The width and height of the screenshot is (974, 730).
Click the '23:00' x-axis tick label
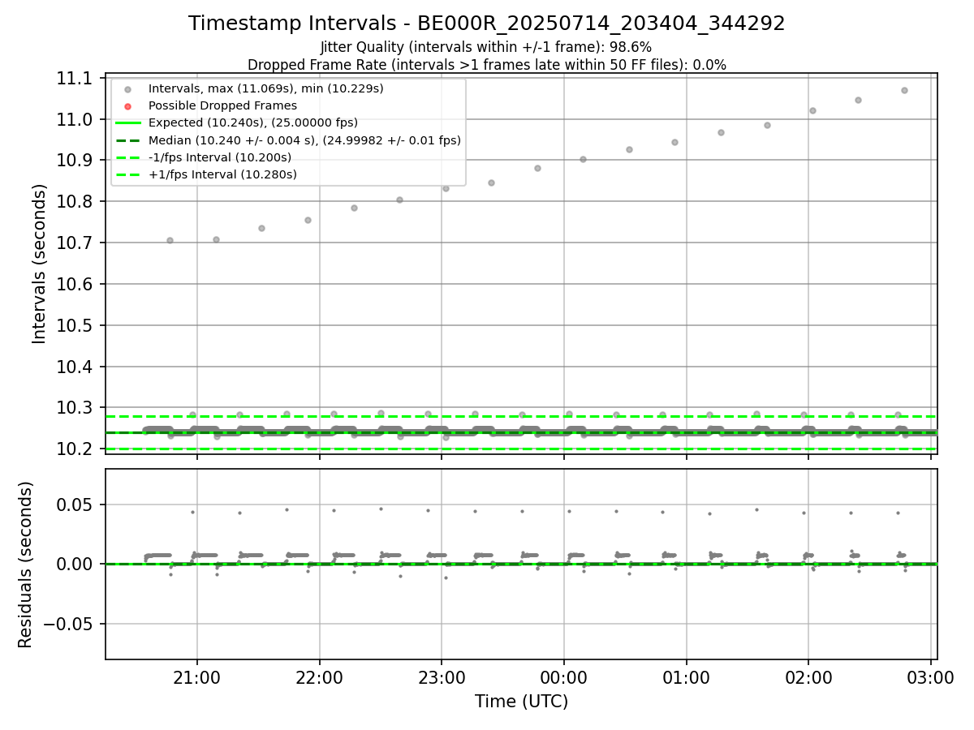point(442,677)
